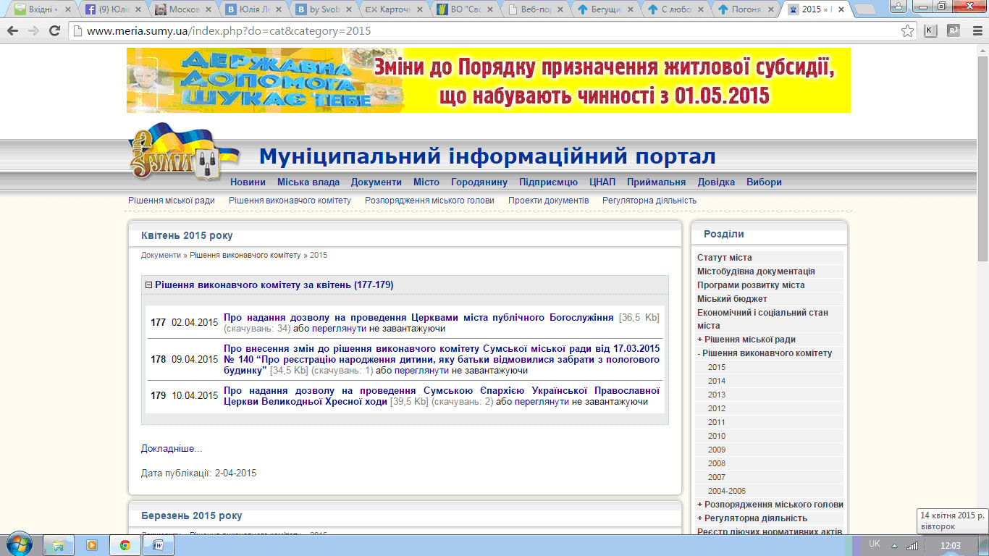Image resolution: width=989 pixels, height=556 pixels.
Task: Click the UK language indicator
Action: [x=875, y=544]
